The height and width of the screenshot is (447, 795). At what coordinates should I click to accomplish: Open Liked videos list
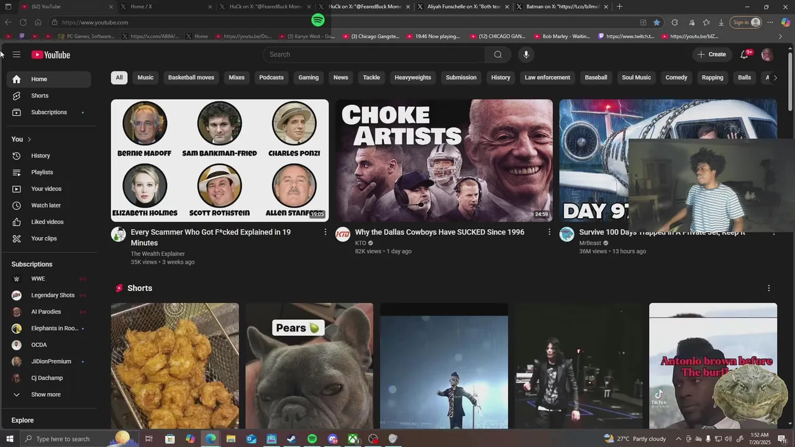point(48,222)
